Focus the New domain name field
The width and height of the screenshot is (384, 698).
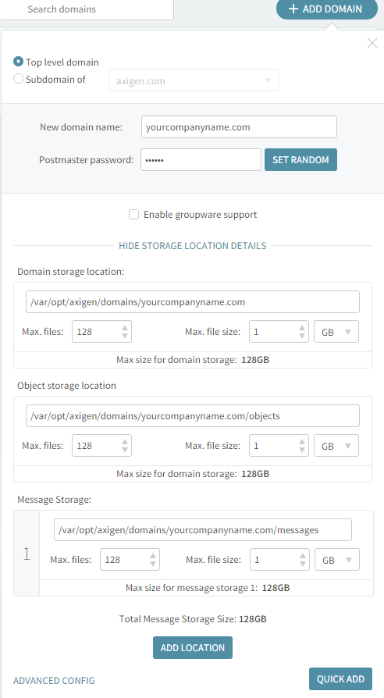coord(239,126)
